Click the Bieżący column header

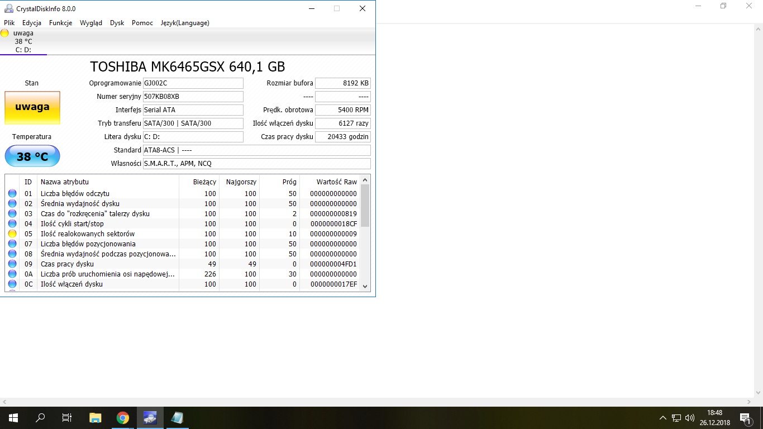[x=199, y=182]
